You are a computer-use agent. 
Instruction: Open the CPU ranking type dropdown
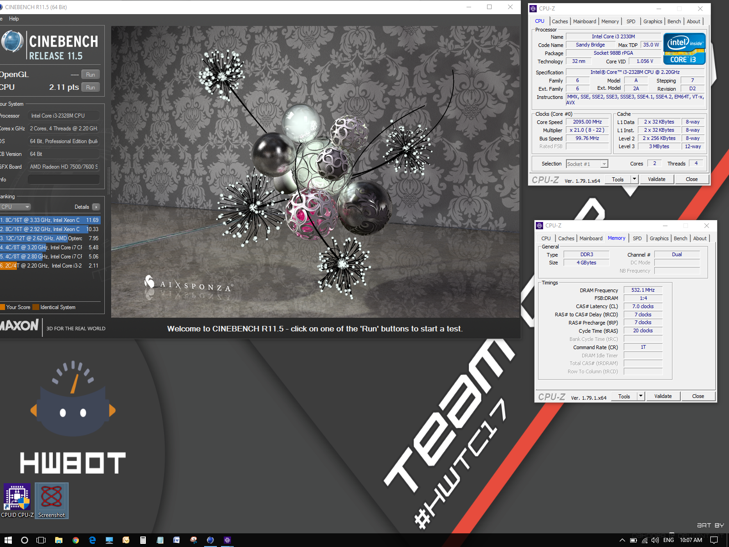(15, 207)
